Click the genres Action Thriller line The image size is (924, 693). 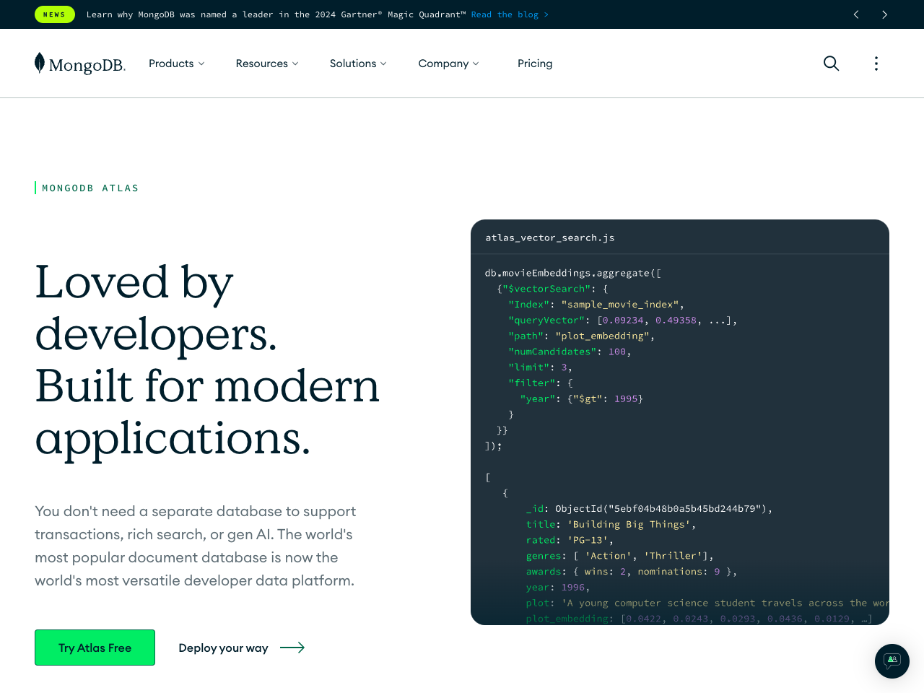(619, 556)
